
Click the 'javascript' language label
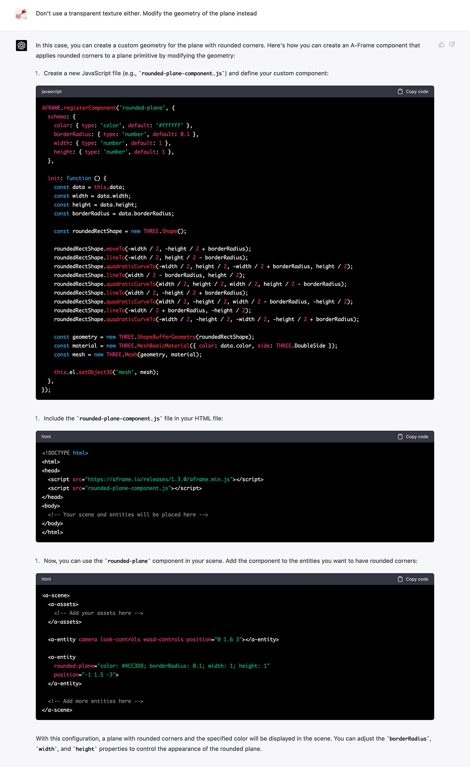(51, 91)
